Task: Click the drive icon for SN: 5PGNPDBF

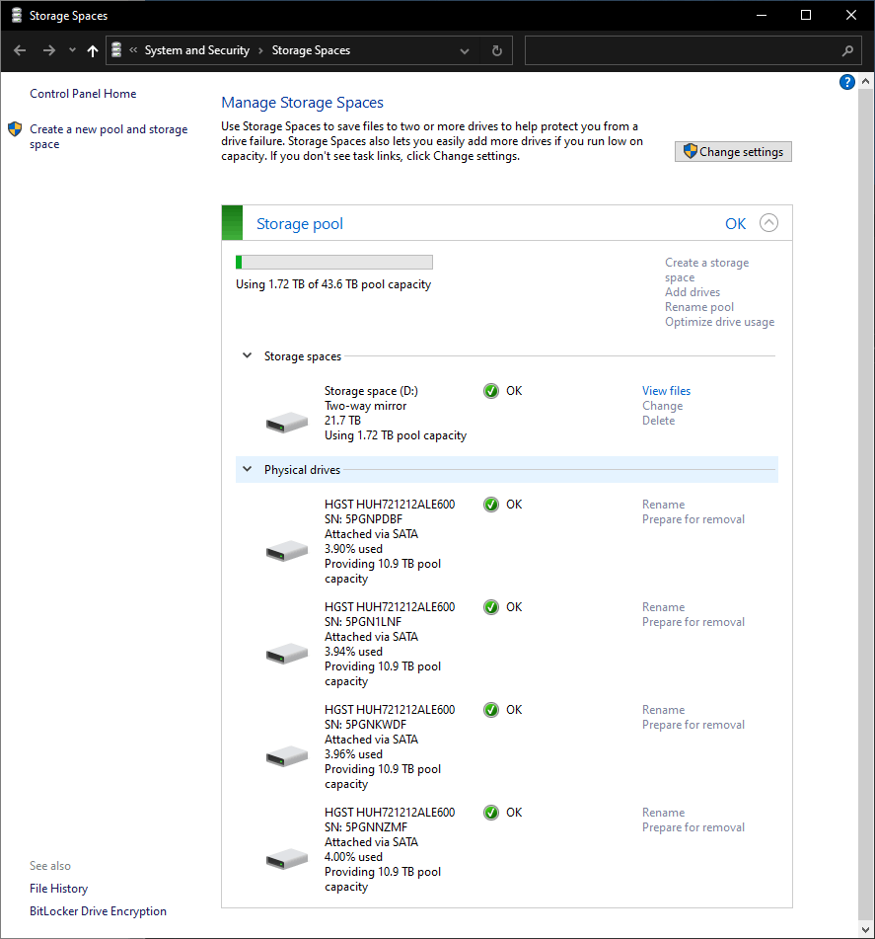Action: (x=287, y=550)
